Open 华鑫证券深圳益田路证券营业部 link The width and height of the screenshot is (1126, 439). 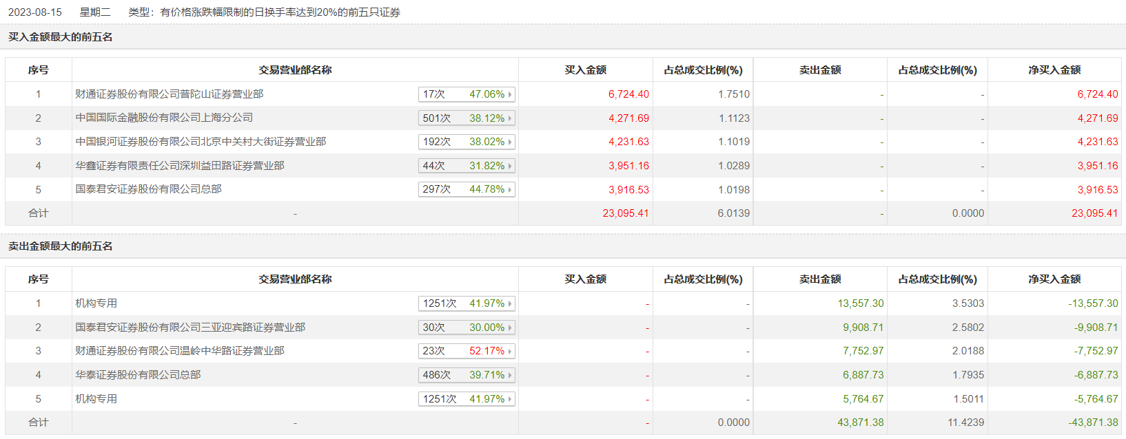pos(180,166)
